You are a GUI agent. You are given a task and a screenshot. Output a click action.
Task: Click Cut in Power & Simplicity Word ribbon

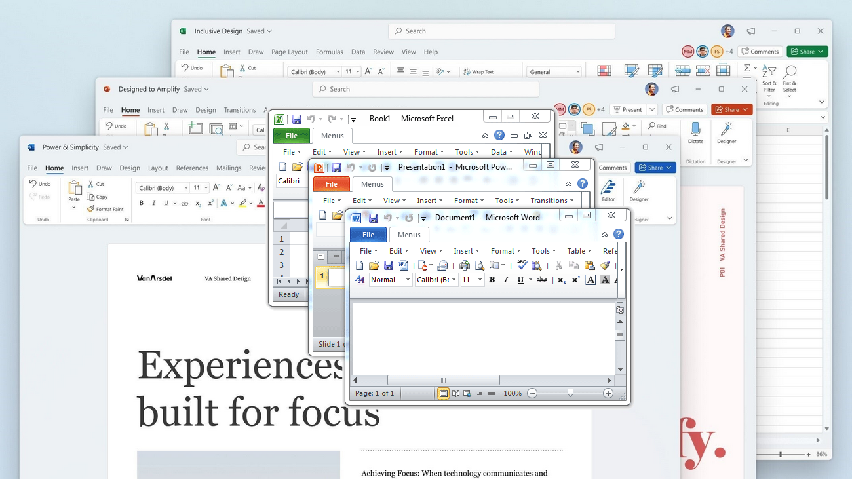pyautogui.click(x=95, y=184)
